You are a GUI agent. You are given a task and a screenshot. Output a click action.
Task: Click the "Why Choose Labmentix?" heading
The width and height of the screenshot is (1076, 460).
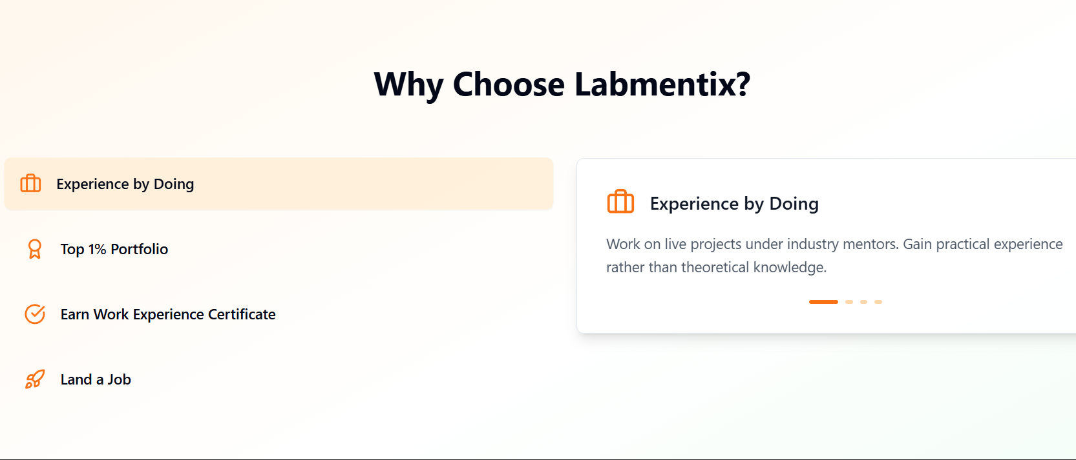(x=562, y=85)
